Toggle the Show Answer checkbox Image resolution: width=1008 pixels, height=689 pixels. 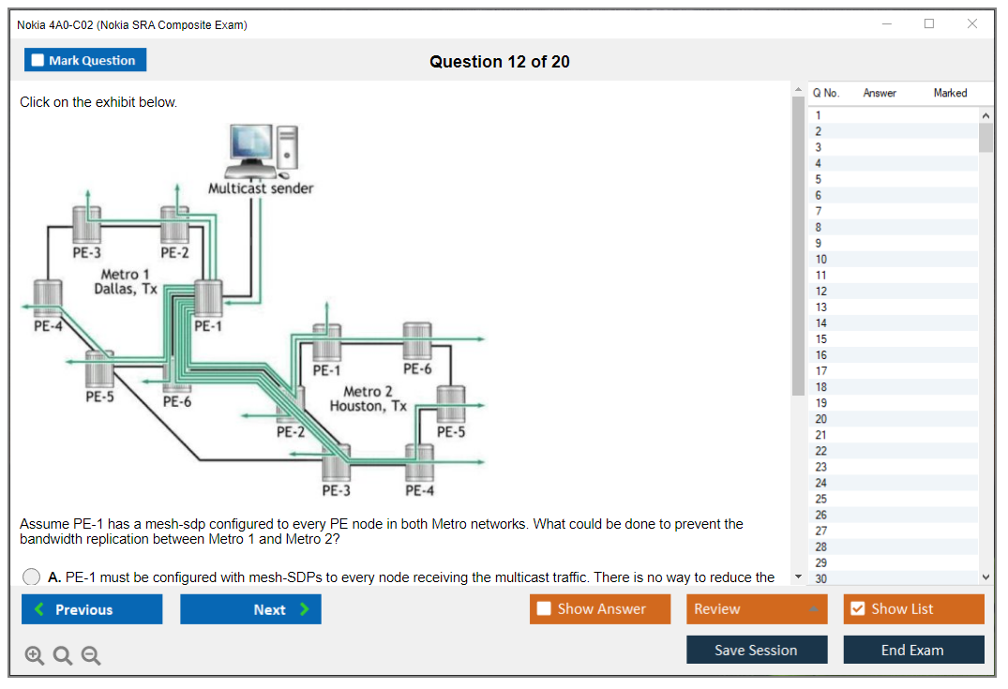pos(544,609)
